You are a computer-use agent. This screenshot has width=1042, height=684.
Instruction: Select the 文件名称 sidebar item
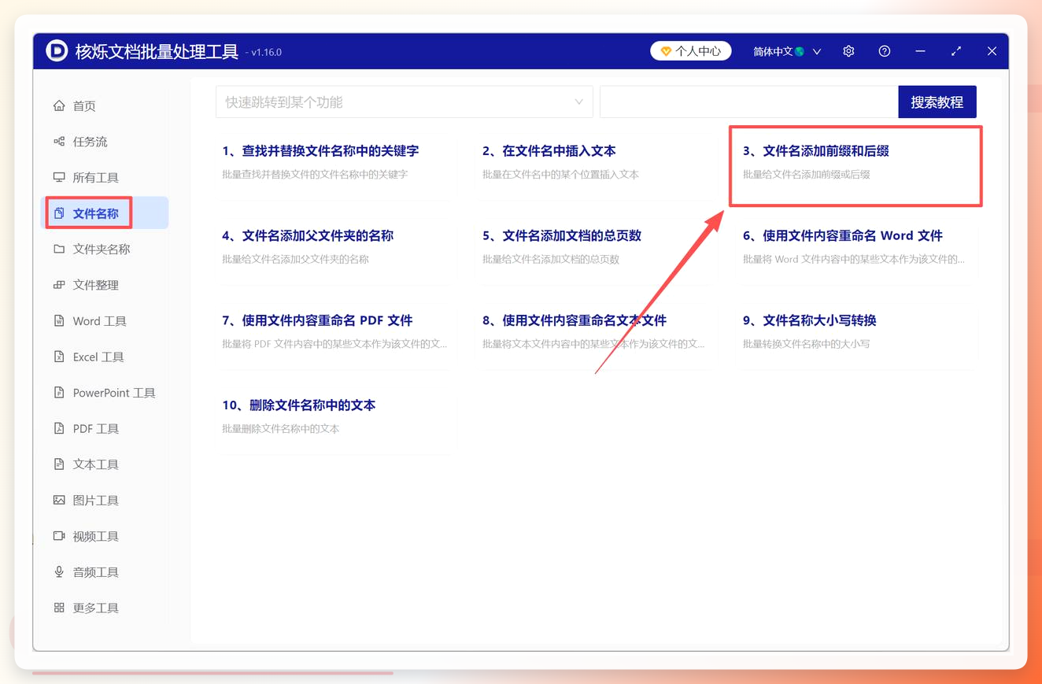[105, 213]
